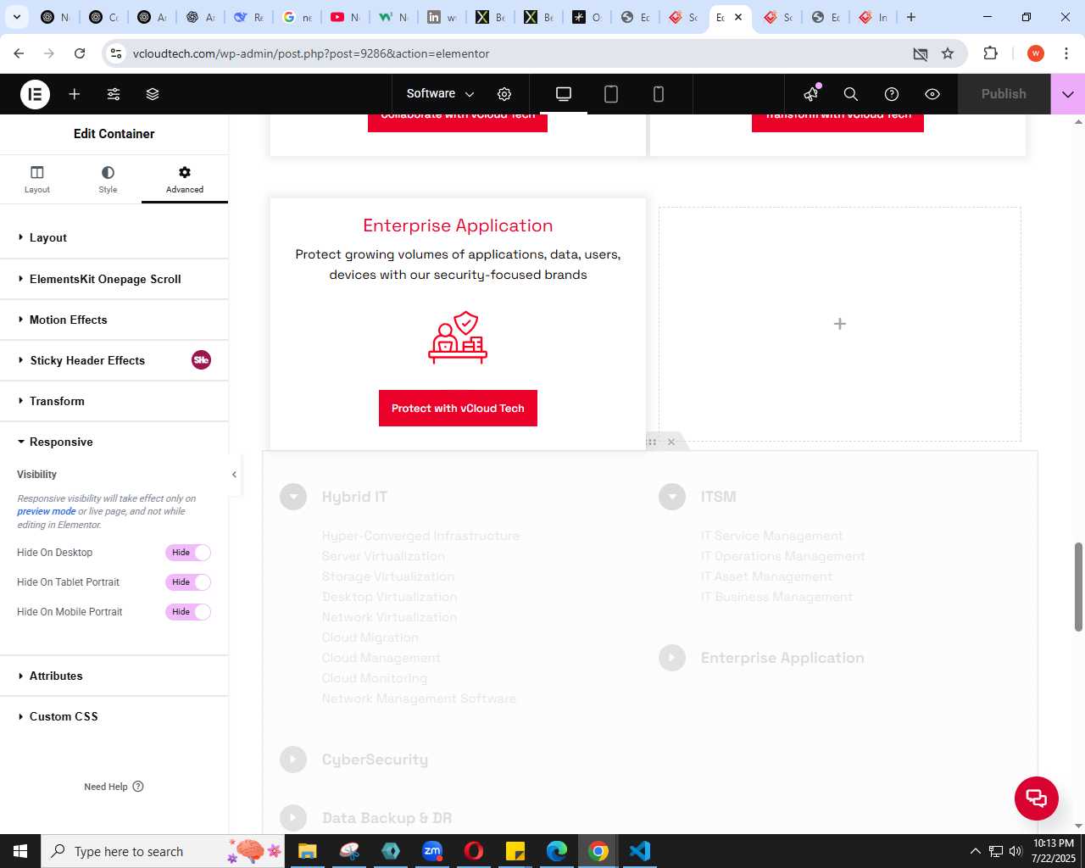Open site settings sliders icon
Image resolution: width=1085 pixels, height=868 pixels.
(x=114, y=94)
